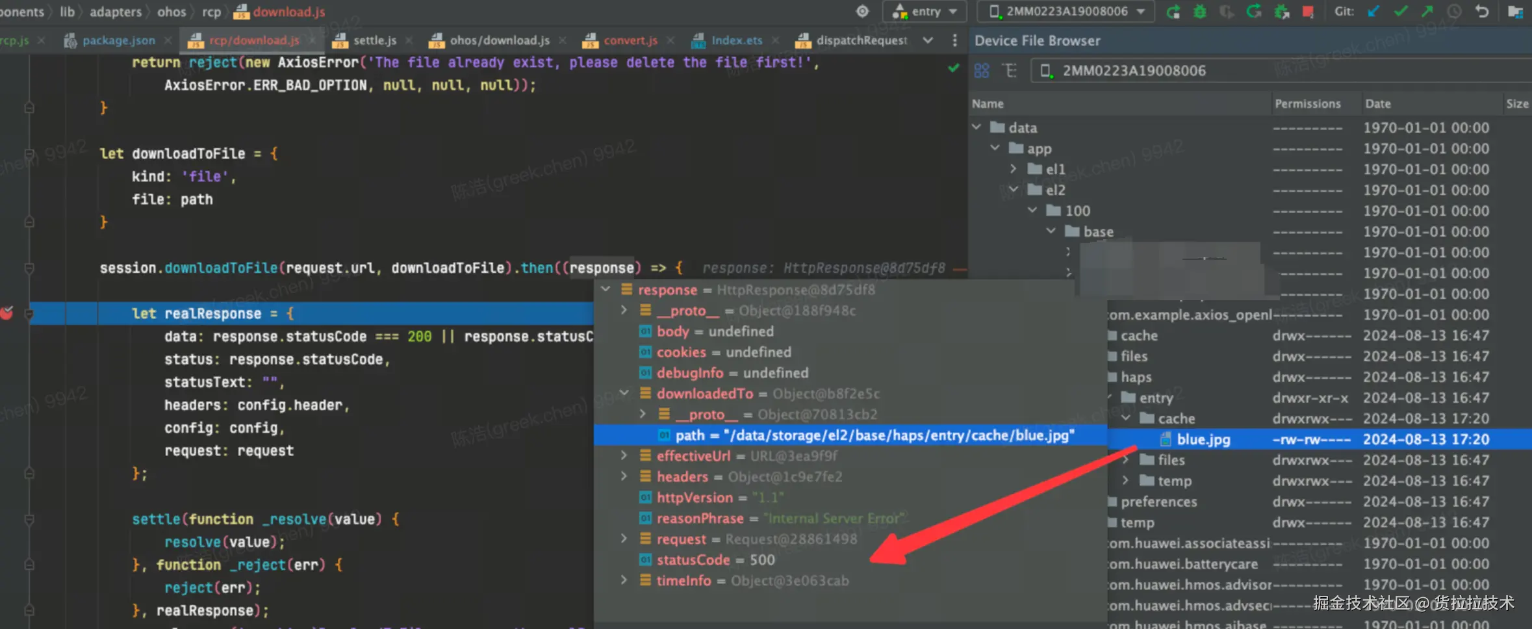Screen dimensions: 1532x629
Task: Expand the headers variable node
Action: [624, 476]
